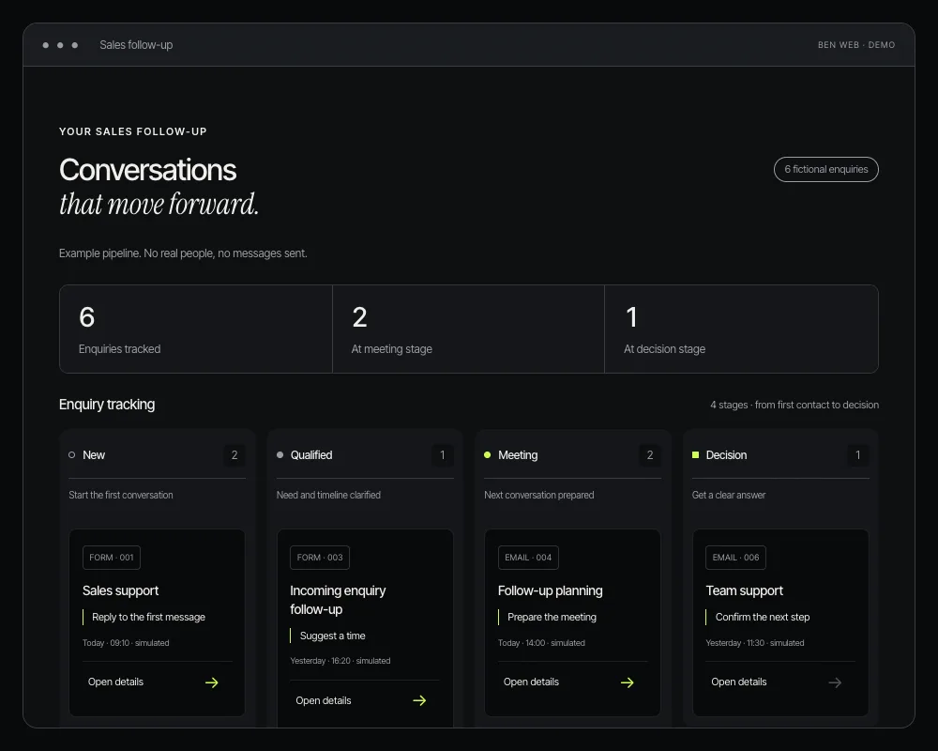Click '4 stages · from first contact to decision'
938x751 pixels.
(x=794, y=405)
